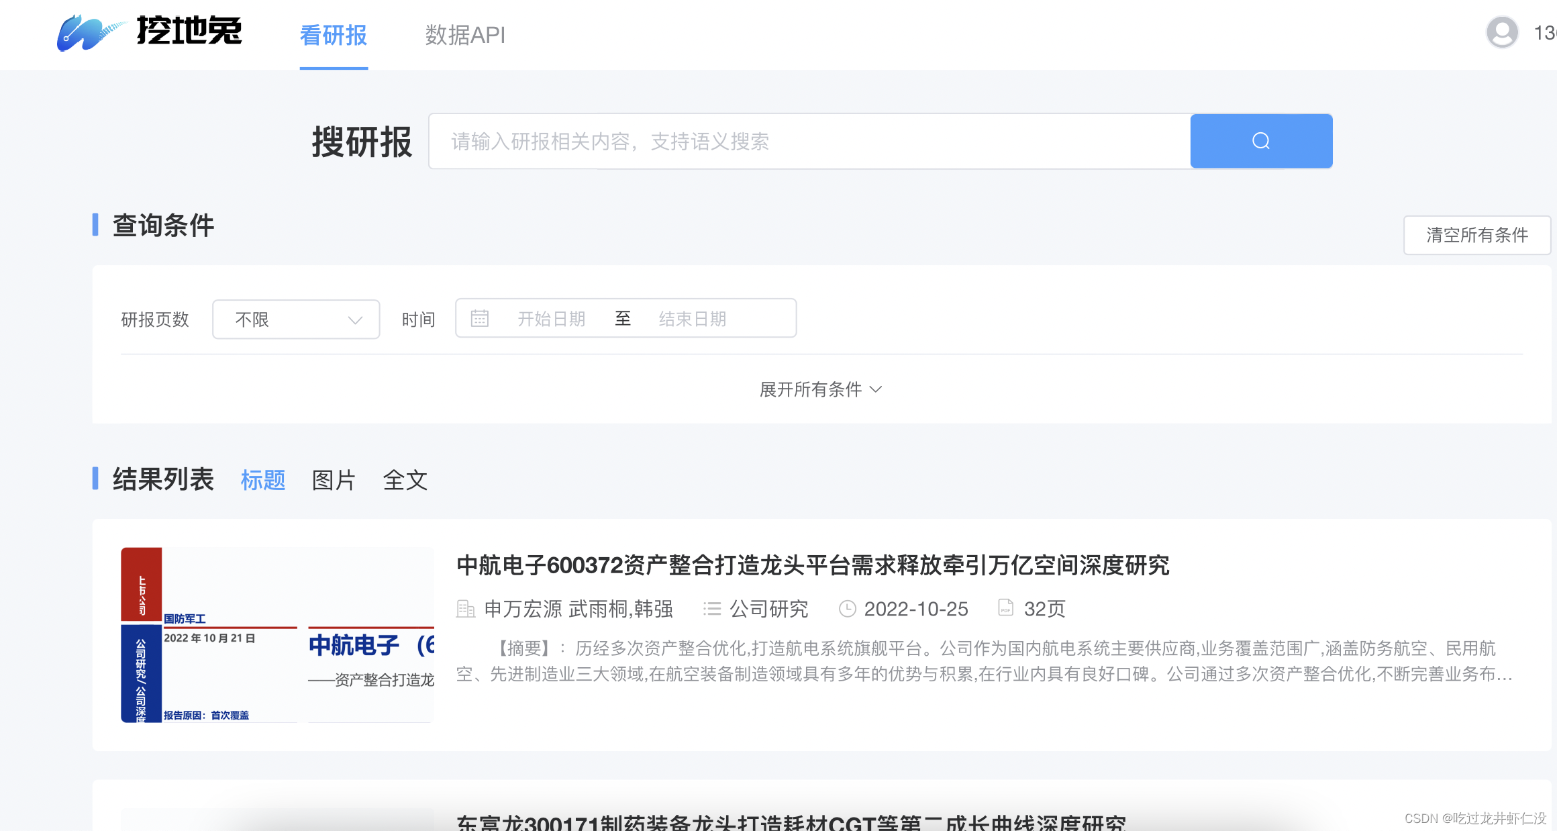
Task: Switch to 数据API tab
Action: [464, 35]
